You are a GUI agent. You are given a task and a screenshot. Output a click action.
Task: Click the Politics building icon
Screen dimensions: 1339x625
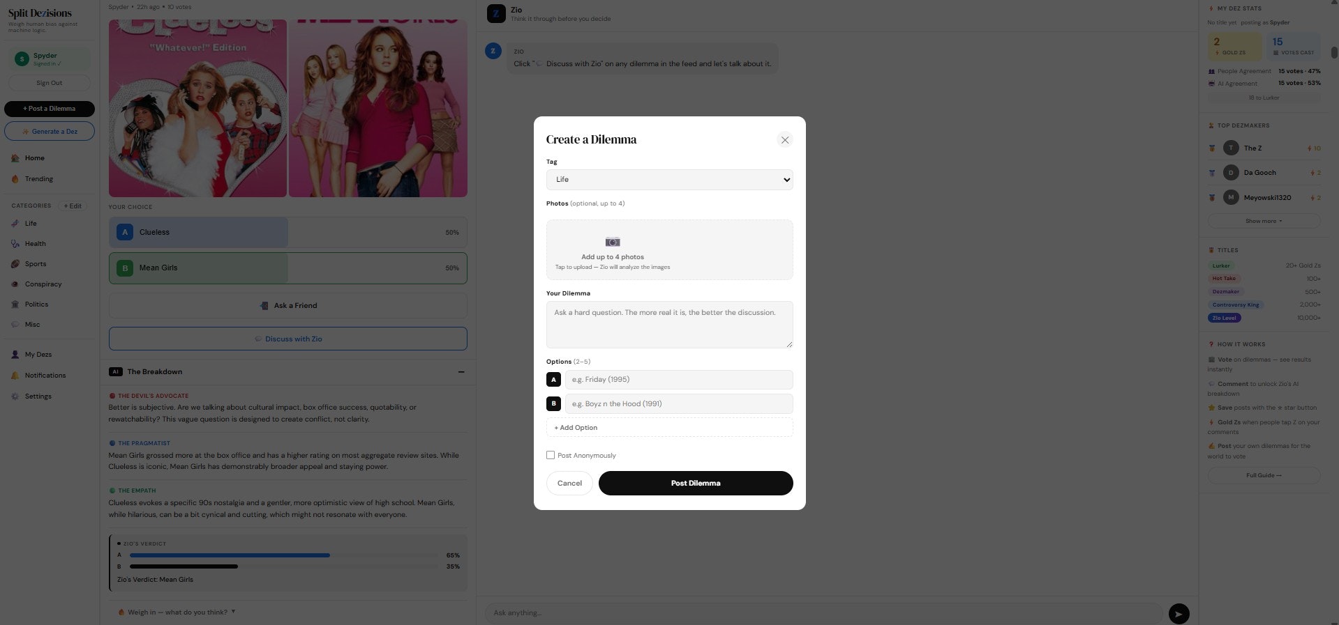pyautogui.click(x=15, y=304)
